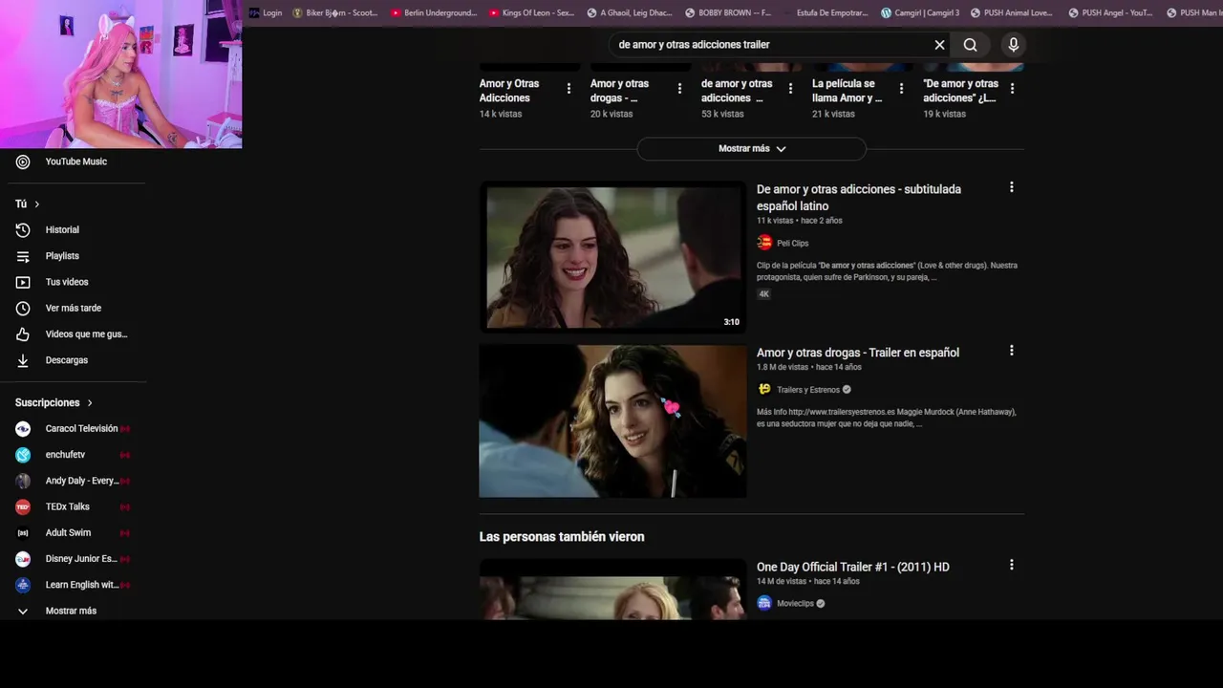Start voice search with the microphone icon
Screen dimensions: 1223x688
click(x=1014, y=45)
